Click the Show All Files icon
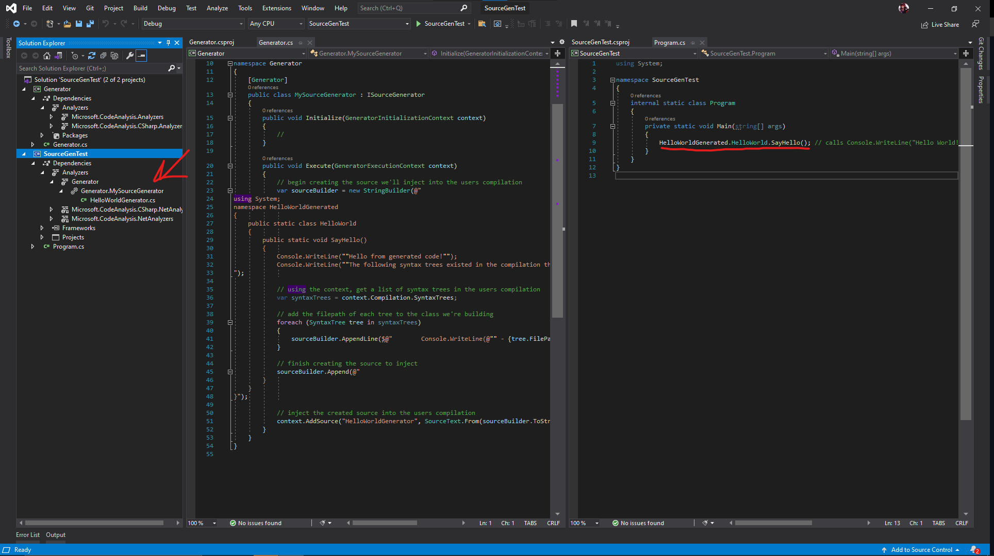 114,56
